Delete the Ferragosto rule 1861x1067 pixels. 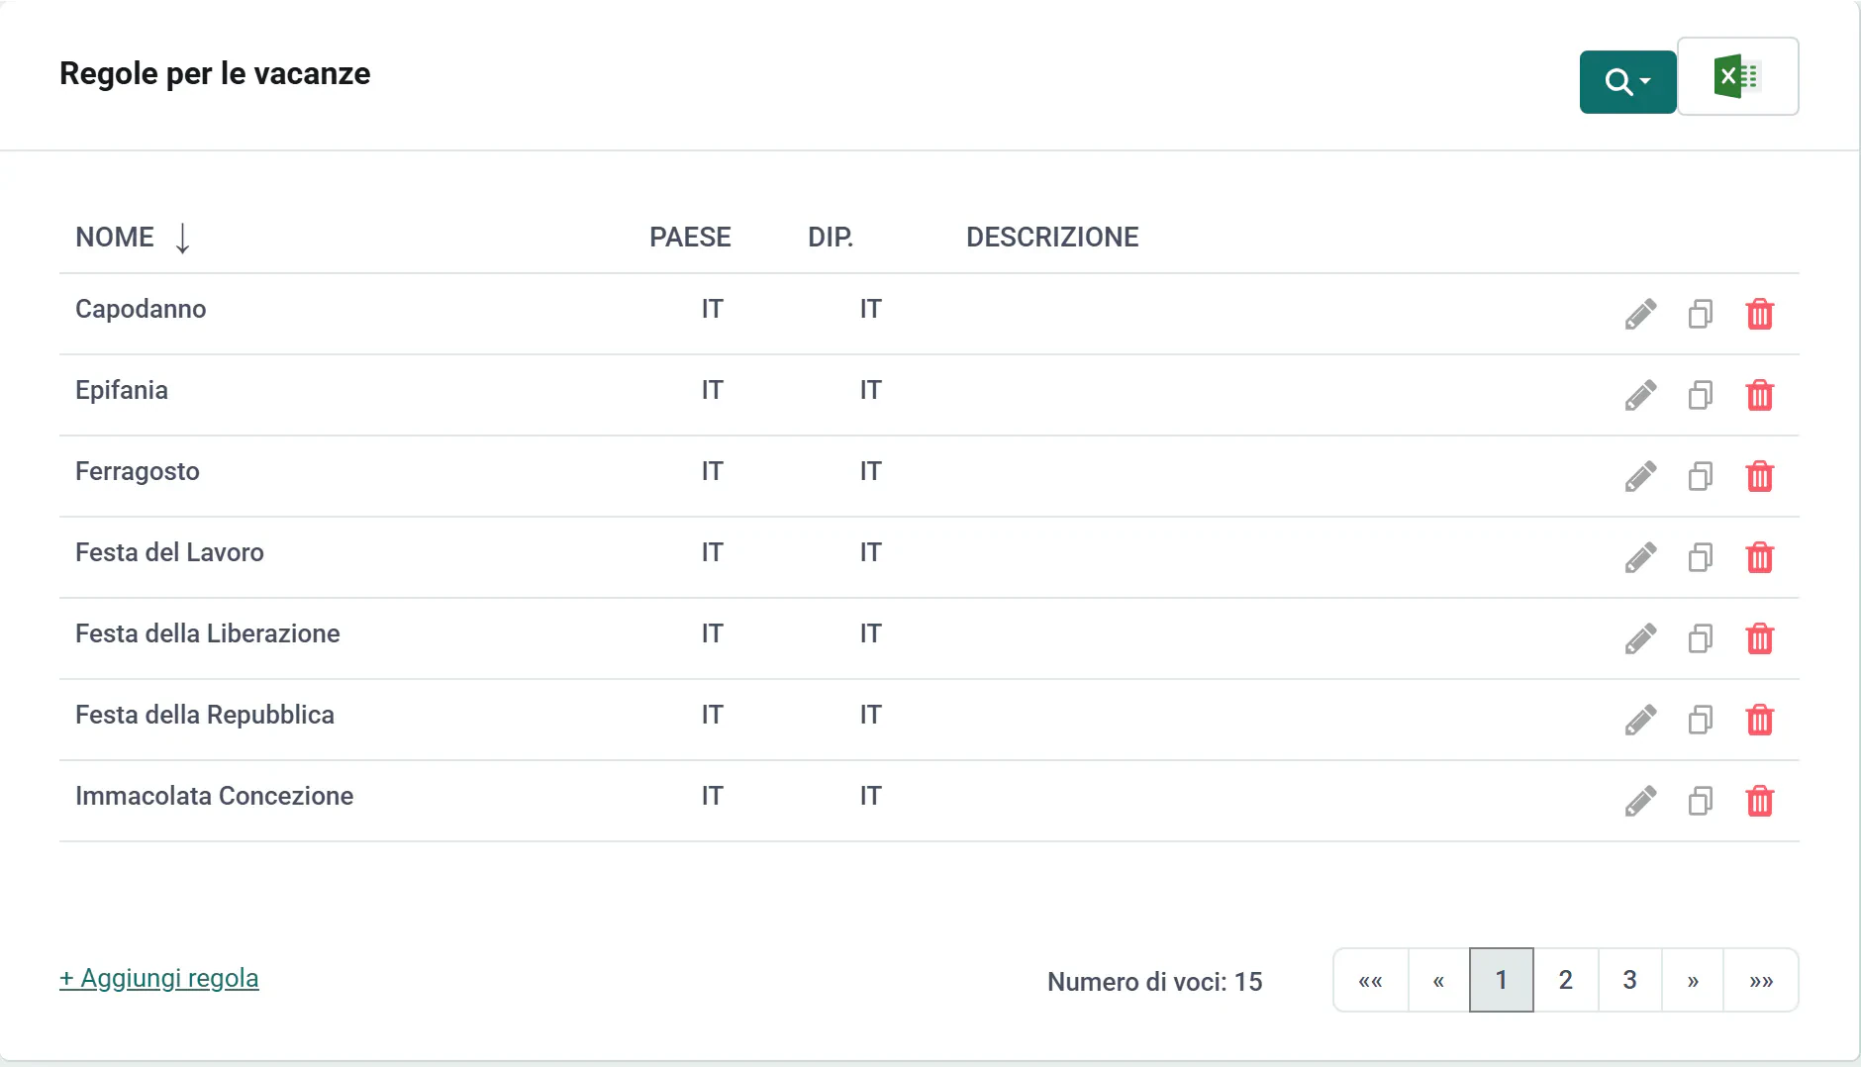[x=1760, y=477]
